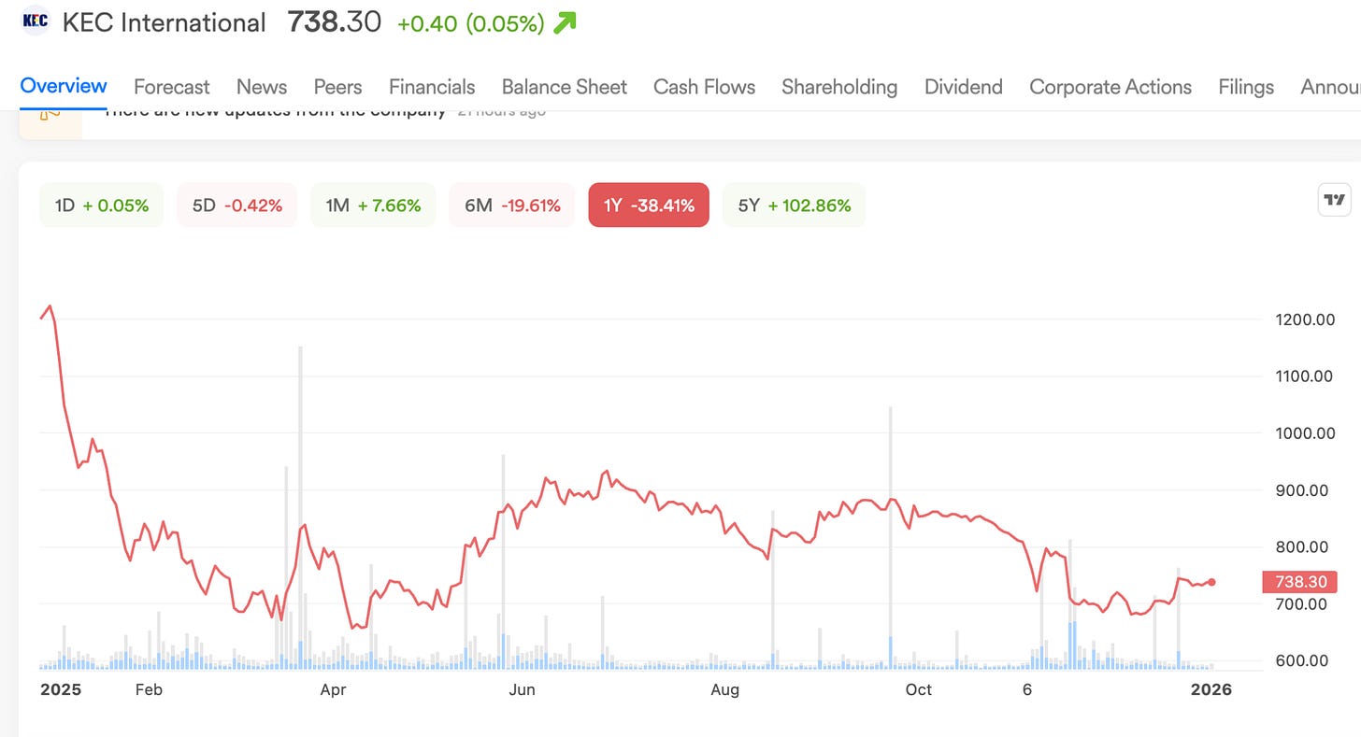Viewport: 1361px width, 737px height.
Task: View the Shareholding tab
Action: point(839,87)
